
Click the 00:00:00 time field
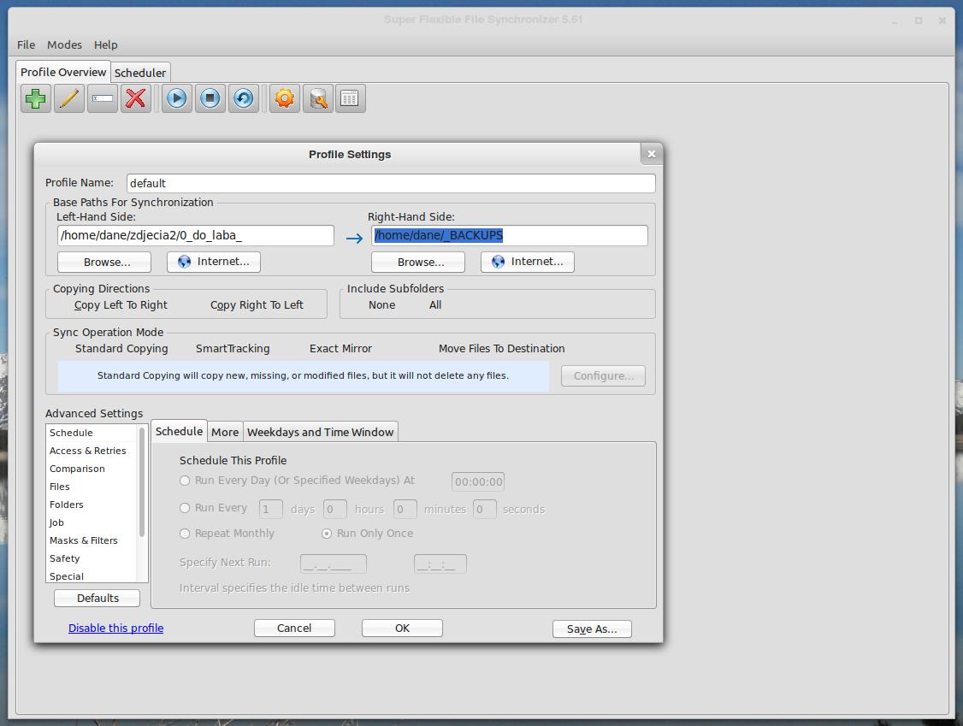click(478, 481)
